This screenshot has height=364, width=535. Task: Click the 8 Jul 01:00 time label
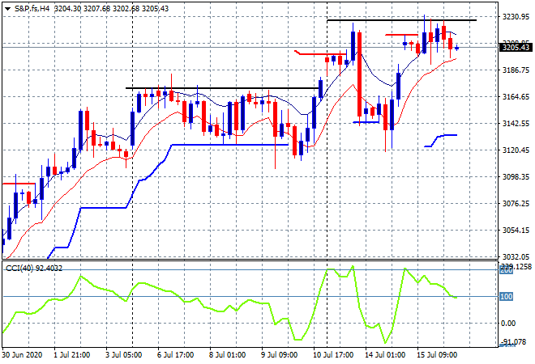tap(227, 355)
